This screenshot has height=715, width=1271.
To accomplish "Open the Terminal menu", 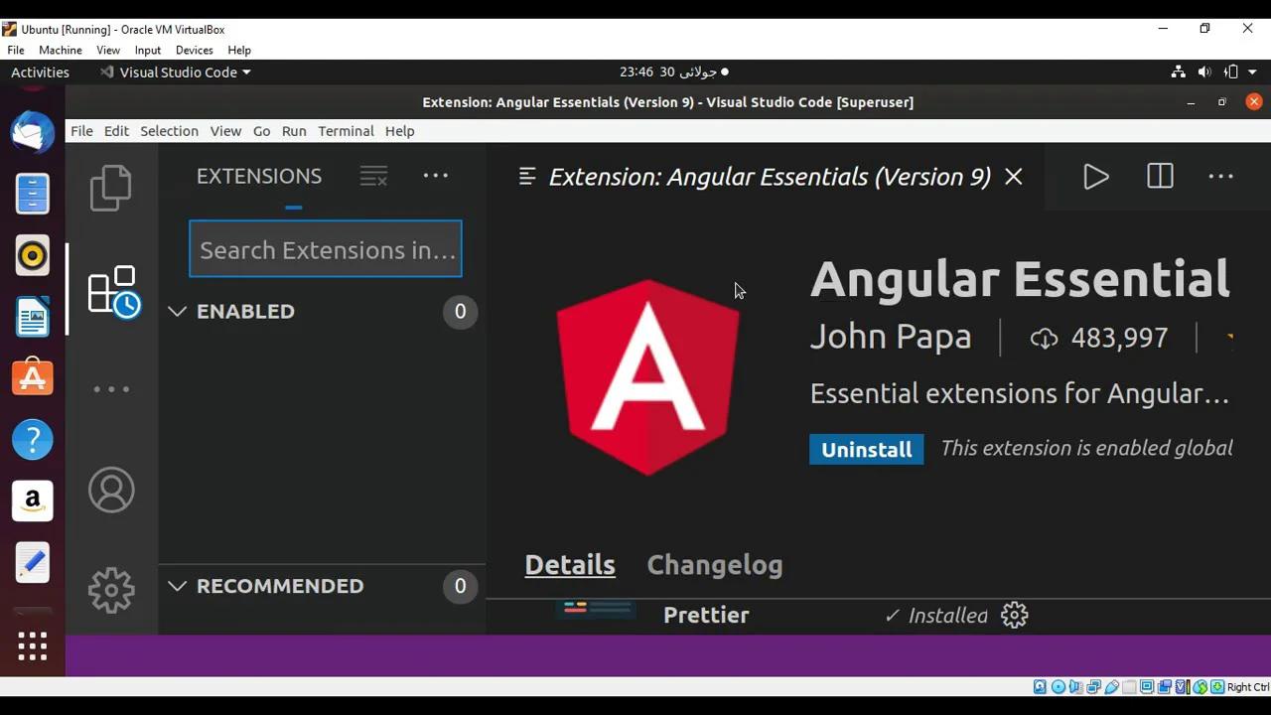I will 346,130.
